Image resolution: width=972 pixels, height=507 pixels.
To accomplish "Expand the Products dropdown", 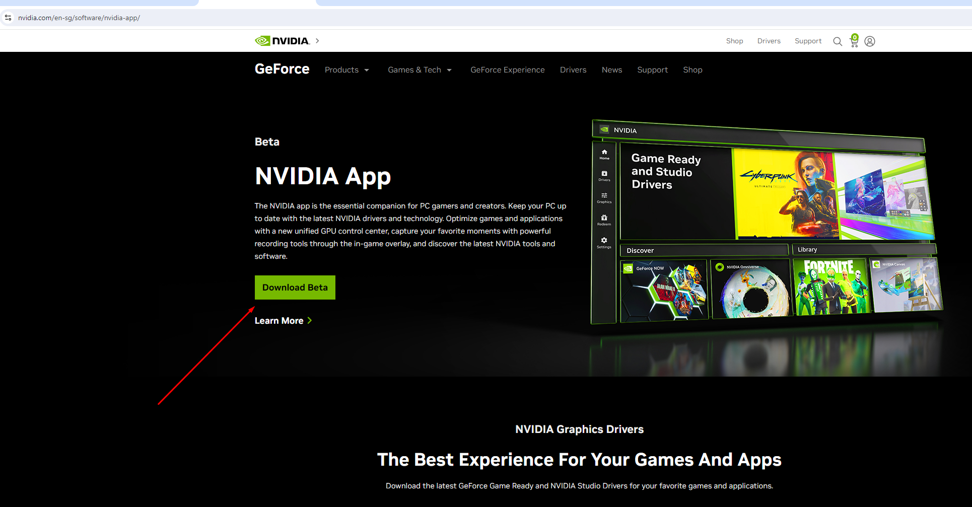I will coord(347,70).
